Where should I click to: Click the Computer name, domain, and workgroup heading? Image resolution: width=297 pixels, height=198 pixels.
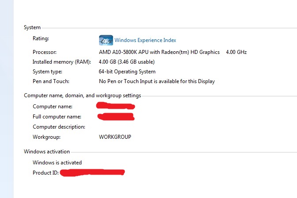(82, 95)
